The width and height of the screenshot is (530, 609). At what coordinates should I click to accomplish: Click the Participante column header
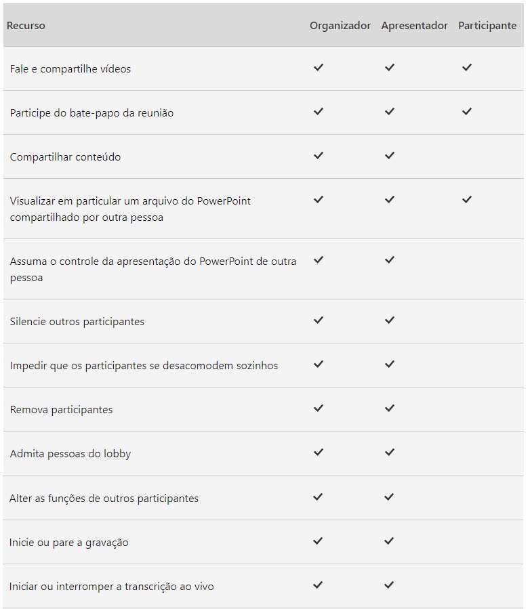pos(487,26)
